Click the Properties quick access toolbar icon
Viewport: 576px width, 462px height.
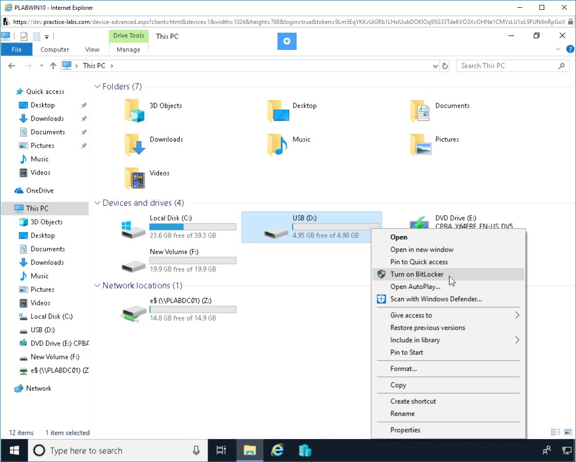pyautogui.click(x=24, y=36)
